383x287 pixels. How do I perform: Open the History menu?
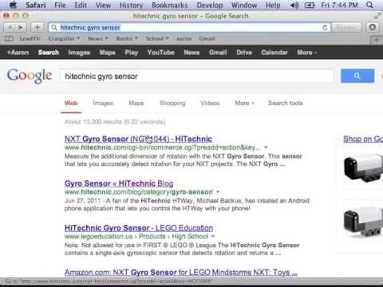pos(131,5)
